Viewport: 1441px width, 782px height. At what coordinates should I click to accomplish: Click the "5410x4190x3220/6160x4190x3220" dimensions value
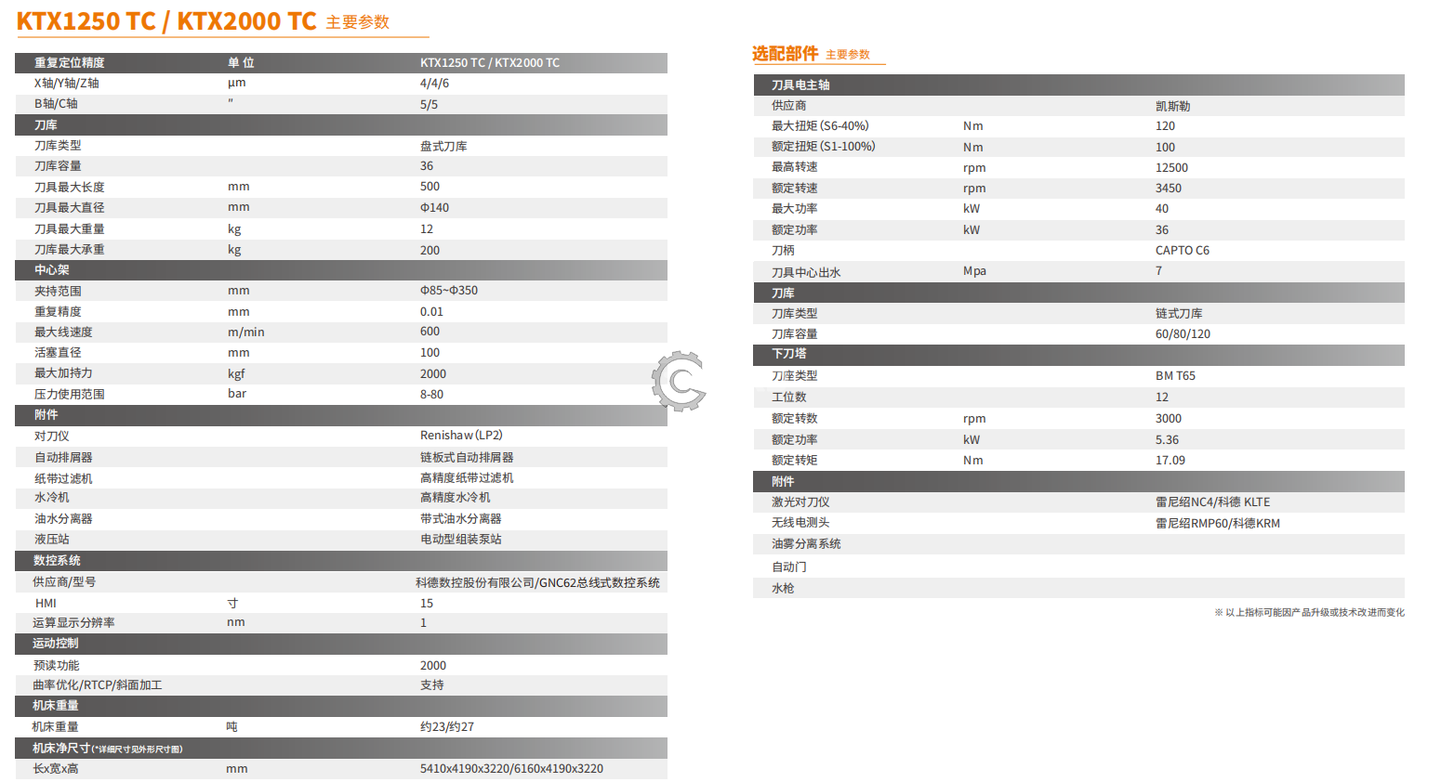click(x=511, y=768)
